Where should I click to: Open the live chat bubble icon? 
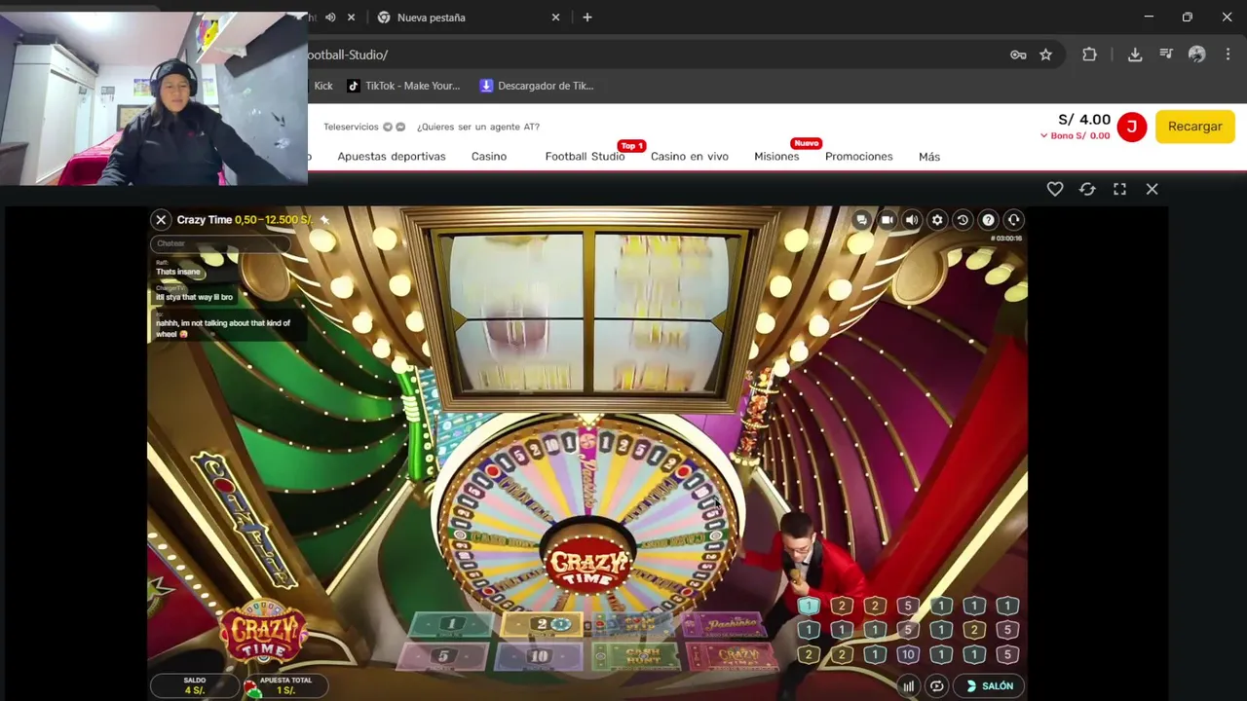[x=861, y=220]
